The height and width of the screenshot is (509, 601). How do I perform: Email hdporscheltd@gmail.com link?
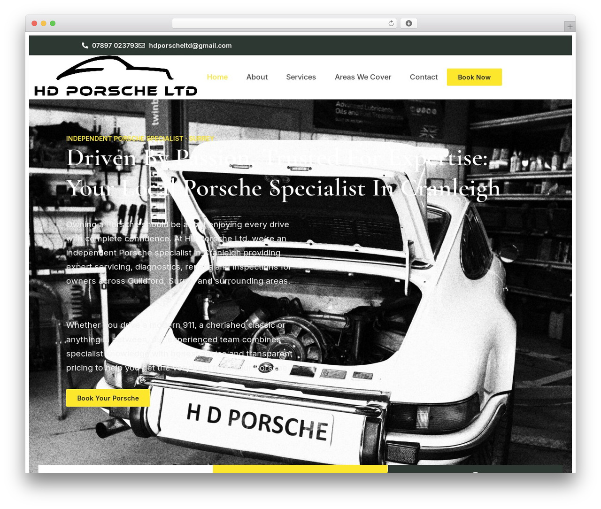[x=190, y=46]
